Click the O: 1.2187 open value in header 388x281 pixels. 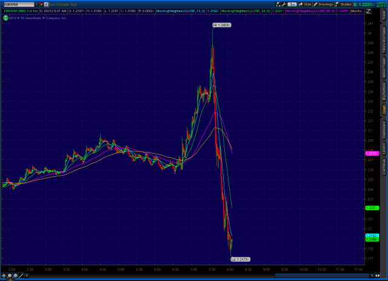(76, 11)
